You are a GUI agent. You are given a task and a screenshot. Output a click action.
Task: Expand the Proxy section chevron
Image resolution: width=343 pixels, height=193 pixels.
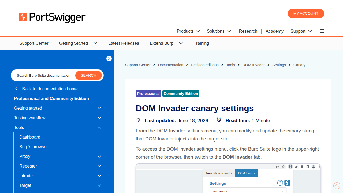[x=99, y=156]
